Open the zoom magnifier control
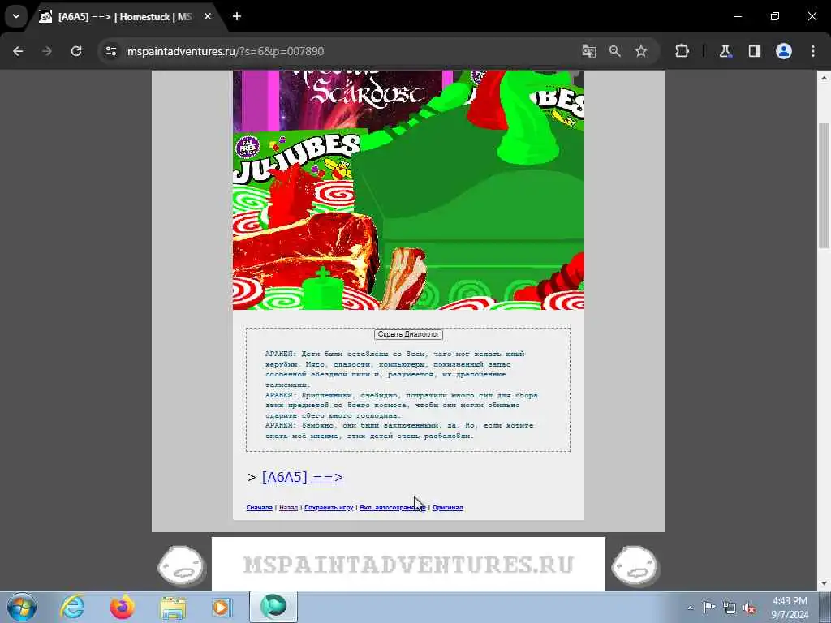This screenshot has width=831, height=623. [615, 51]
